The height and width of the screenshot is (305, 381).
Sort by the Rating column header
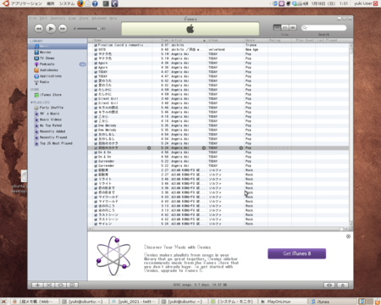[279, 41]
